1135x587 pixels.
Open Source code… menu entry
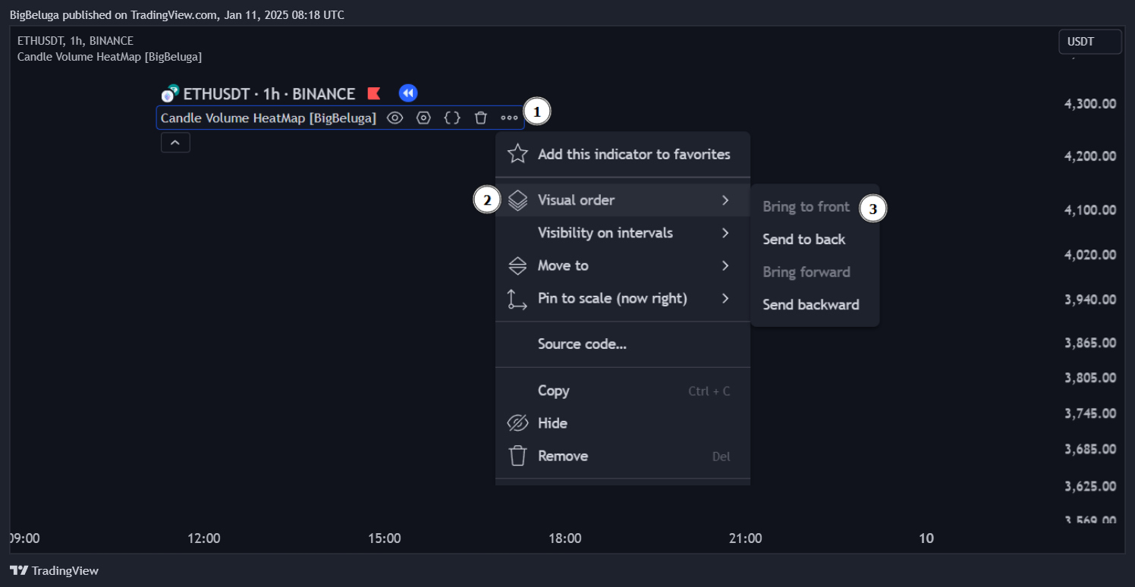tap(623, 344)
